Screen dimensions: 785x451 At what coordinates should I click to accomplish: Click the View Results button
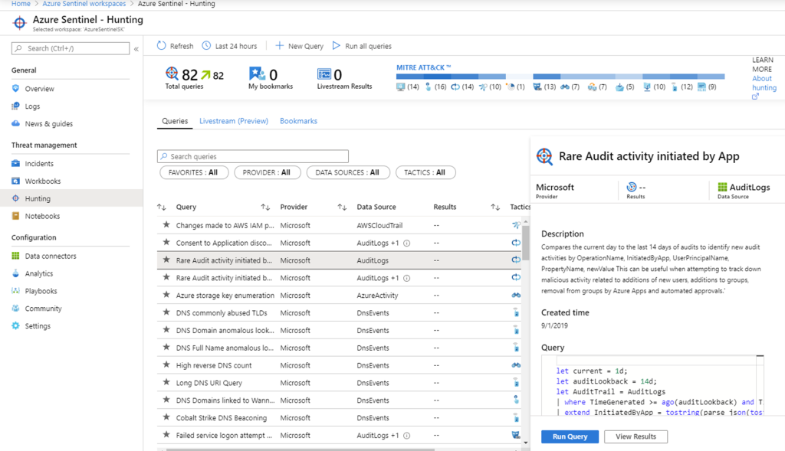[636, 436]
